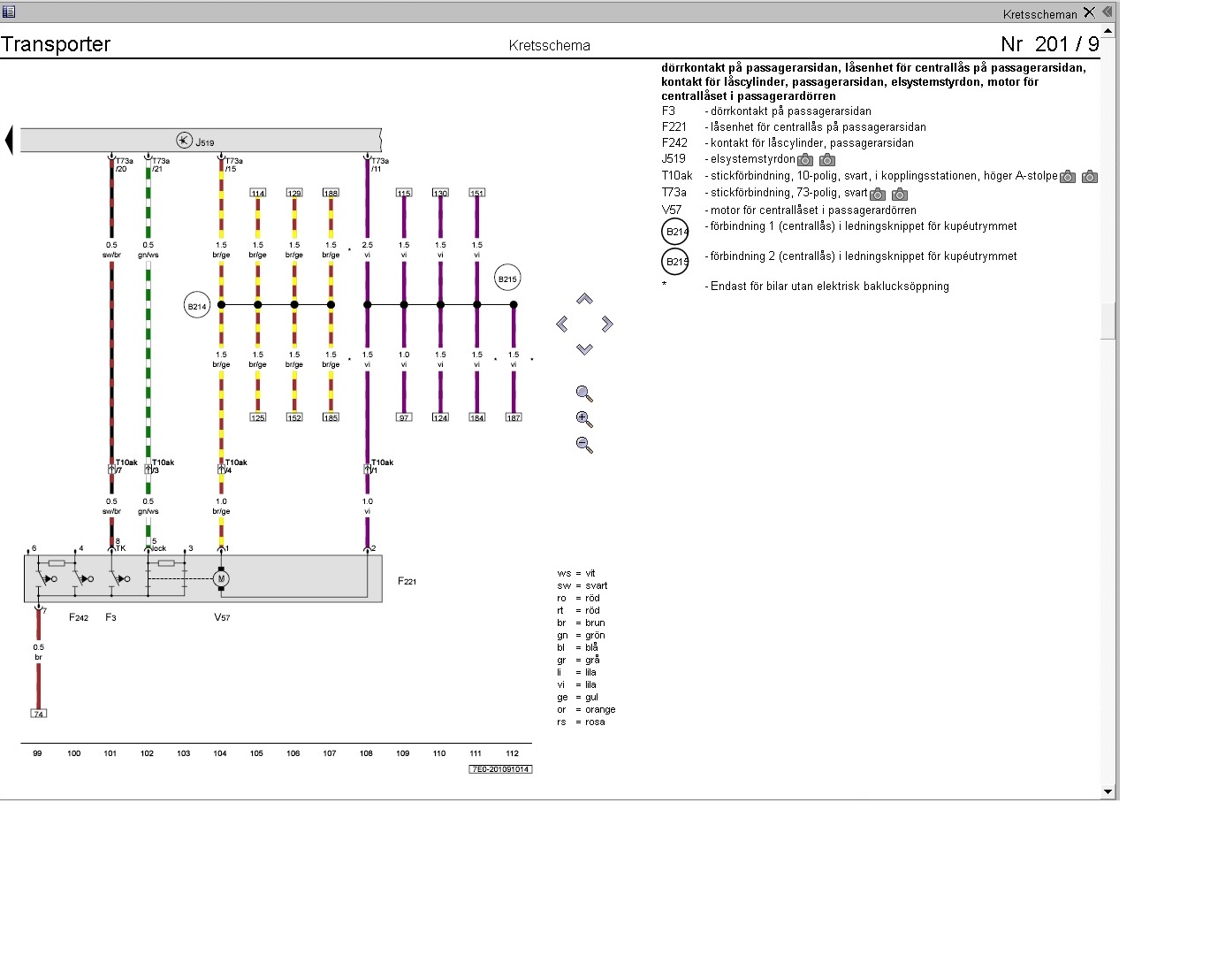Click the first camera icon beside J519 elsystemstyrdon
Viewport: 1218px width, 978px height.
pos(805,160)
